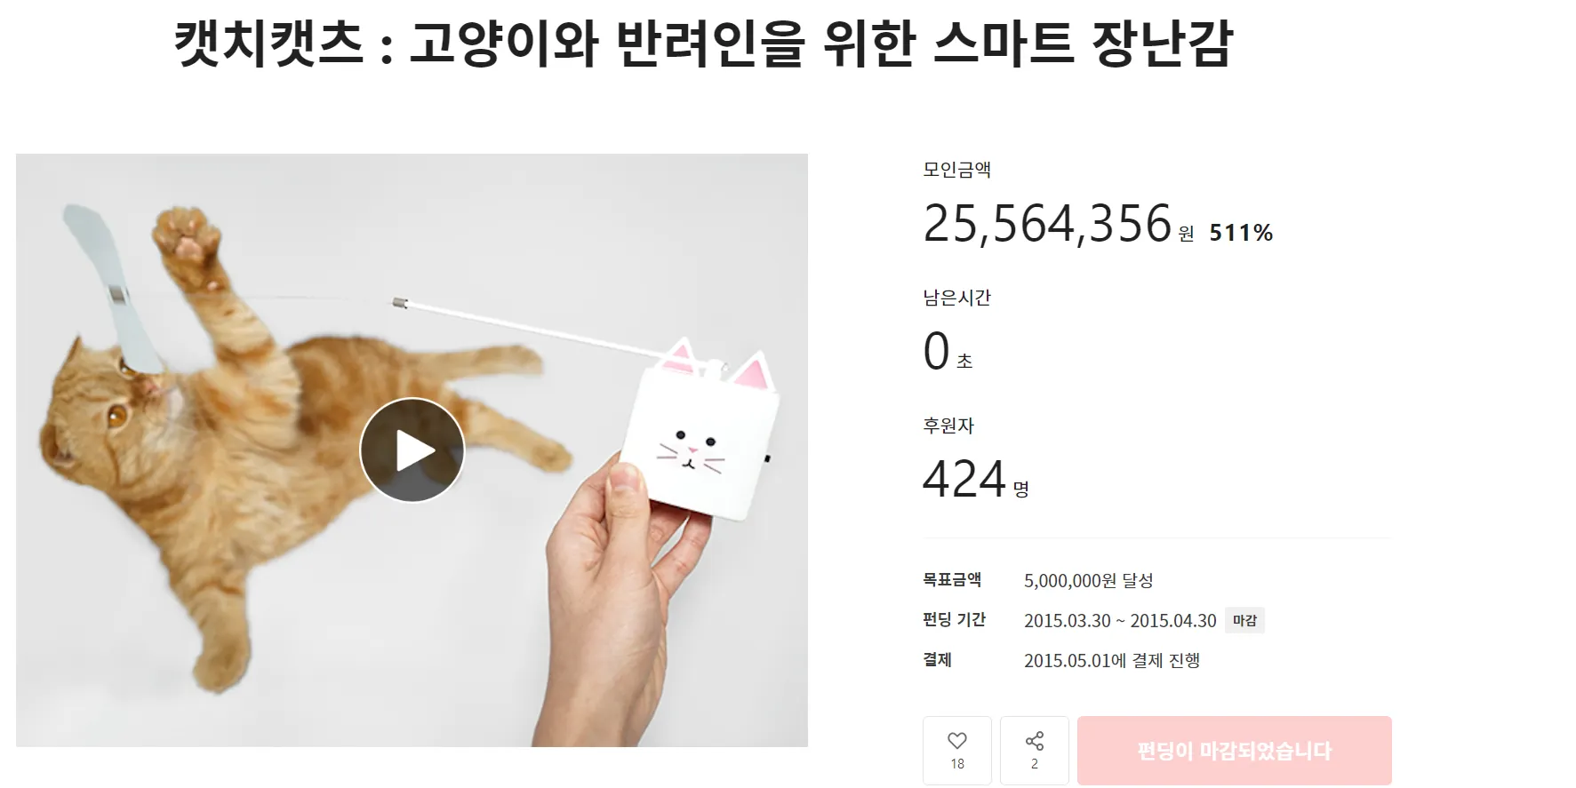1576x788 pixels.
Task: Click the project title 캣치캣츠 heading
Action: coord(703,44)
